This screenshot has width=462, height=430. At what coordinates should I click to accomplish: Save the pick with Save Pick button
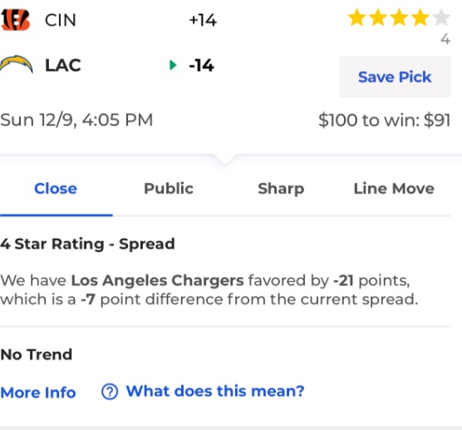click(395, 77)
